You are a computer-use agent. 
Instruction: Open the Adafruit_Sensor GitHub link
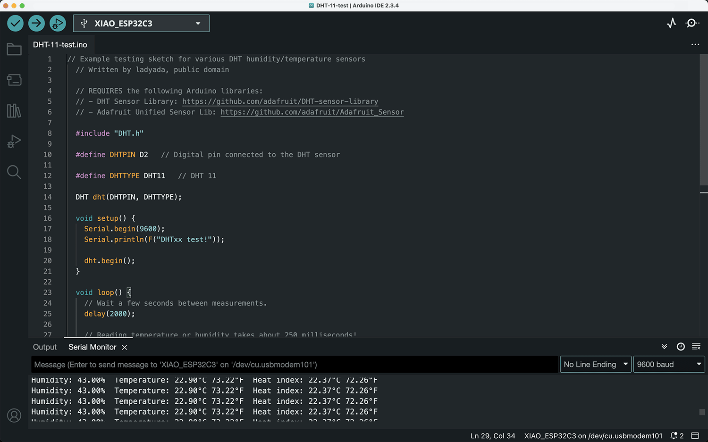(x=312, y=112)
